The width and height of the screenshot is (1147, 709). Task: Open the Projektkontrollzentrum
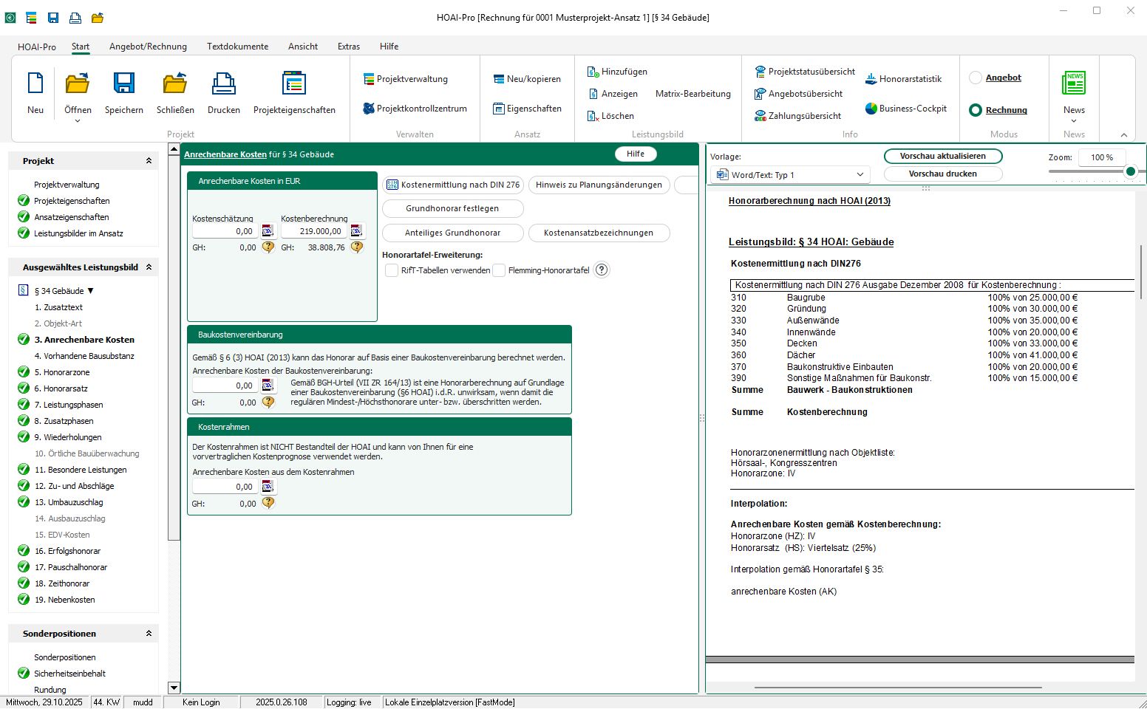415,108
